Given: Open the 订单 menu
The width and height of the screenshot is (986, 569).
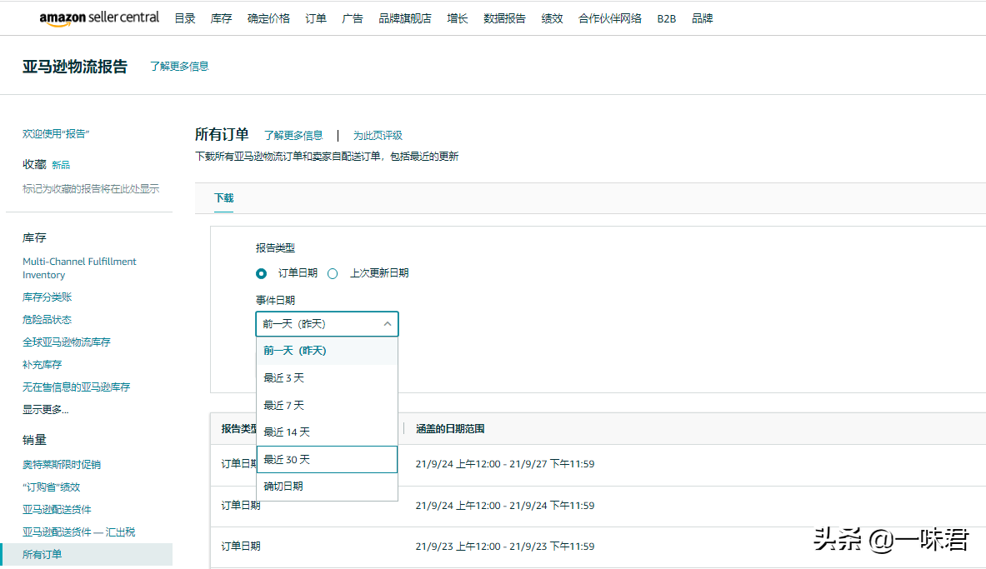Looking at the screenshot, I should click(316, 19).
